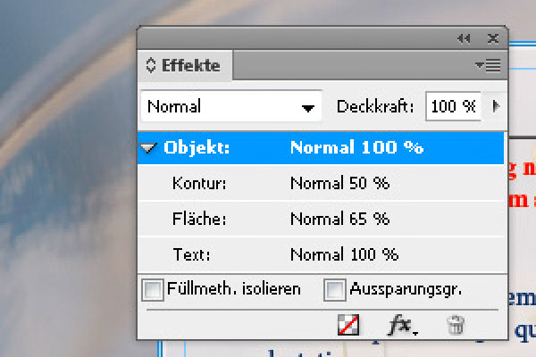Screen dimensions: 536x357
Task: Collapse the Objekt disclosure triangle
Action: tap(148, 148)
